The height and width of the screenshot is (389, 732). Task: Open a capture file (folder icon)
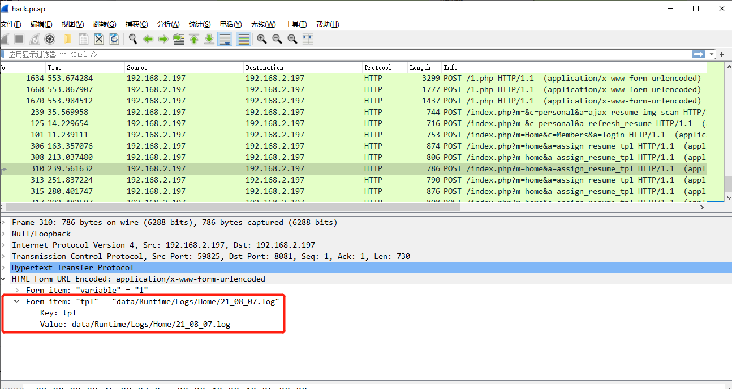pyautogui.click(x=67, y=39)
